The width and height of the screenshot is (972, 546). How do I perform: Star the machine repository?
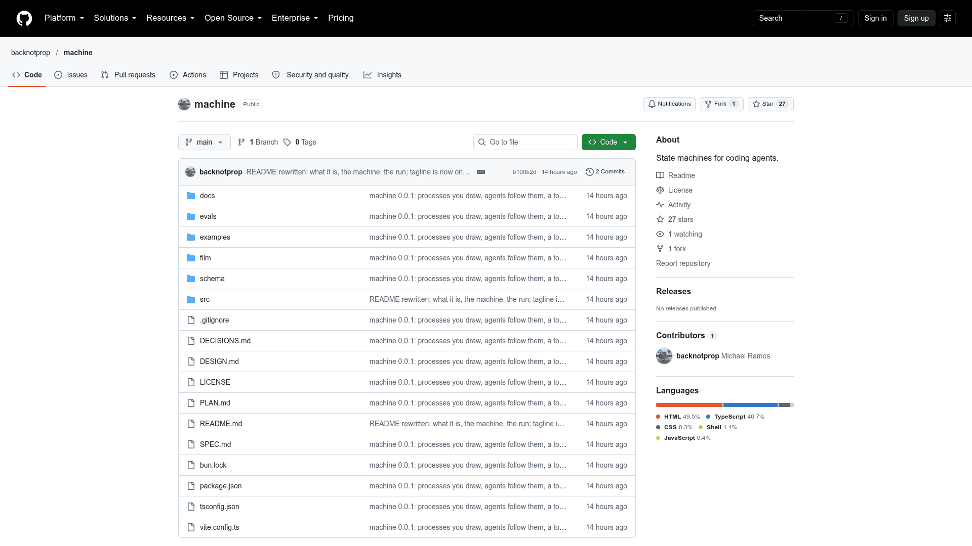(x=771, y=104)
